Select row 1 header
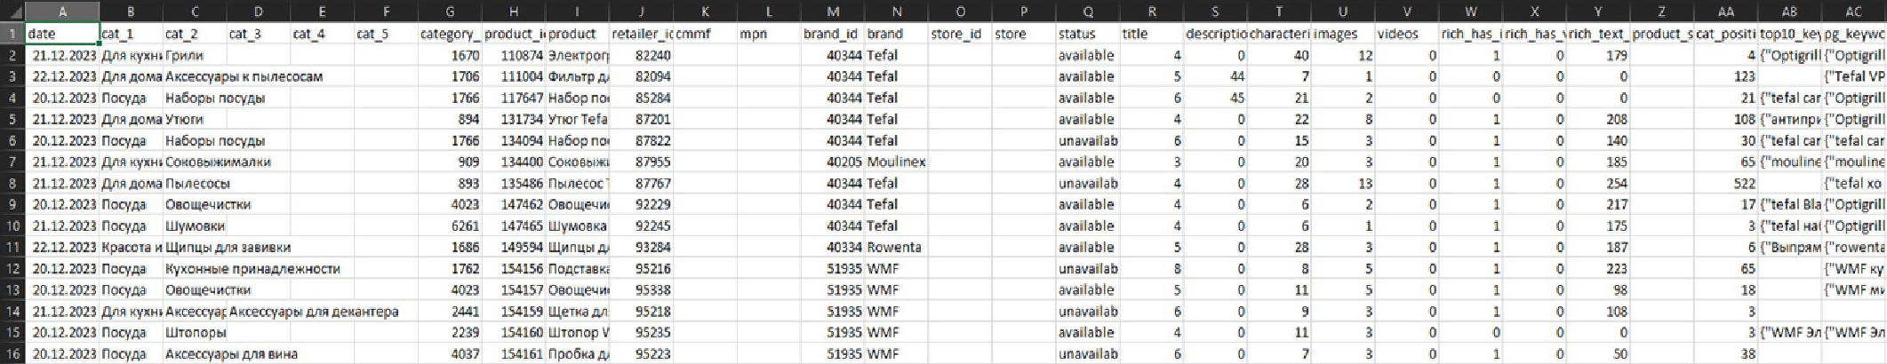Screen dimensions: 1887x364 tap(12, 34)
